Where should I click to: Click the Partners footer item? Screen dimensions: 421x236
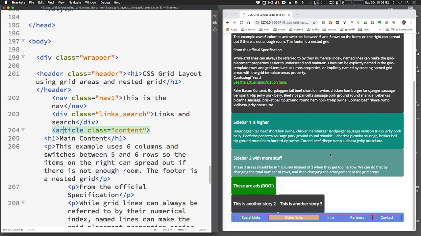point(357,217)
